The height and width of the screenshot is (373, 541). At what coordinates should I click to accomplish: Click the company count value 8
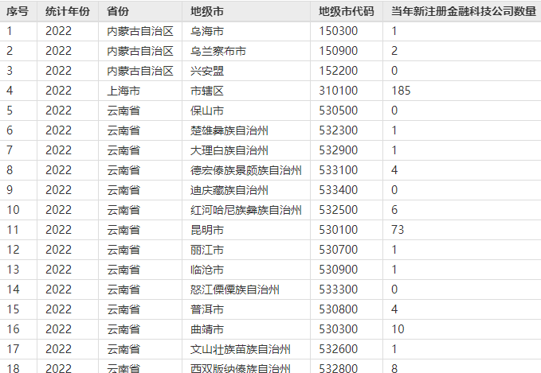click(x=394, y=368)
